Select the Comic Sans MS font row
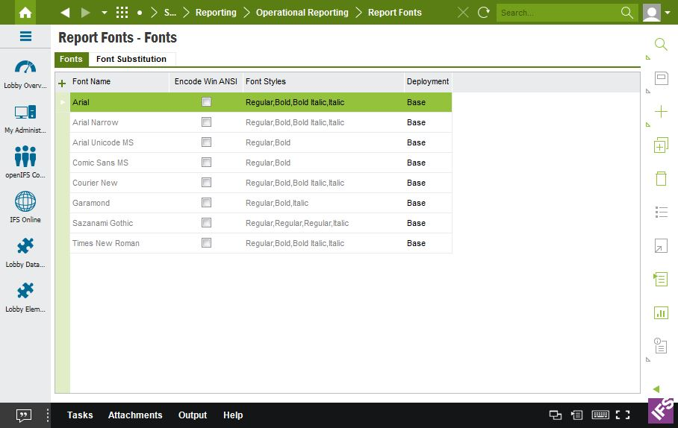The width and height of the screenshot is (678, 428). tap(261, 163)
